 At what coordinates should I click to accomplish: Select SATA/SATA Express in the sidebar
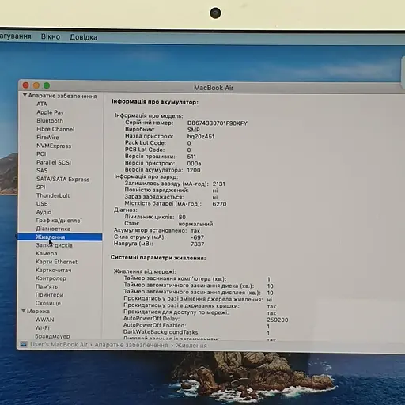pos(63,180)
